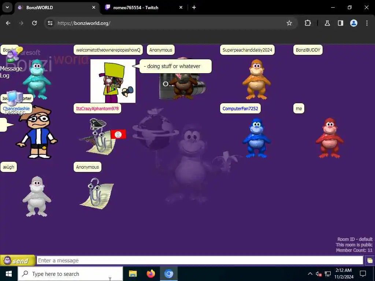Click the welcometotheownerepopeshowQ name tag

(x=108, y=50)
